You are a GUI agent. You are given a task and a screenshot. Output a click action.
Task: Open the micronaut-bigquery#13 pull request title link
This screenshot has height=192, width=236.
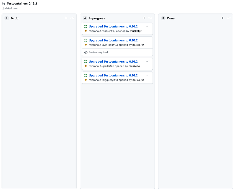point(113,76)
